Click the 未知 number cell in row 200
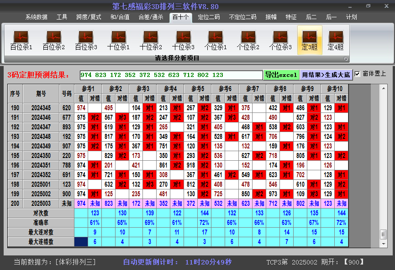 point(67,204)
